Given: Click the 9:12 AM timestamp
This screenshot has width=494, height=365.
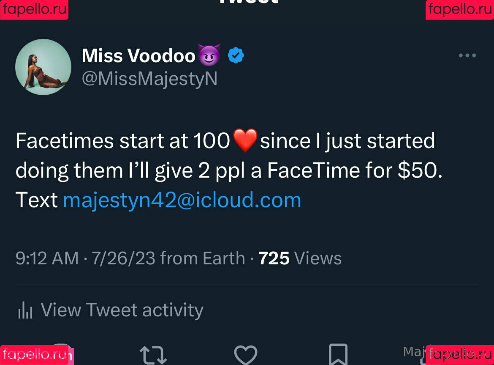Looking at the screenshot, I should 47,258.
